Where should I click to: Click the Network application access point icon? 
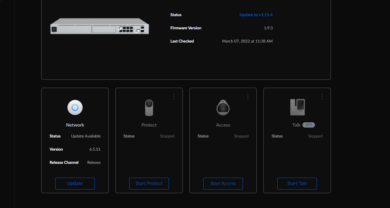(x=75, y=107)
